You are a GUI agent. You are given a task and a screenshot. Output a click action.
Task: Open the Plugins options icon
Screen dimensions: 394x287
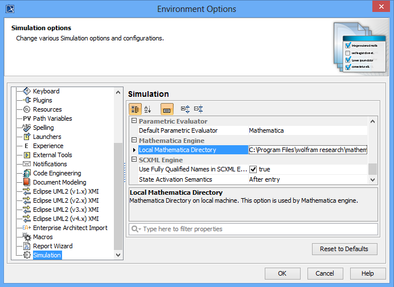click(x=27, y=100)
